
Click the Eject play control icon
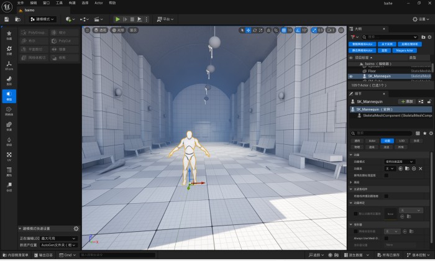click(140, 19)
